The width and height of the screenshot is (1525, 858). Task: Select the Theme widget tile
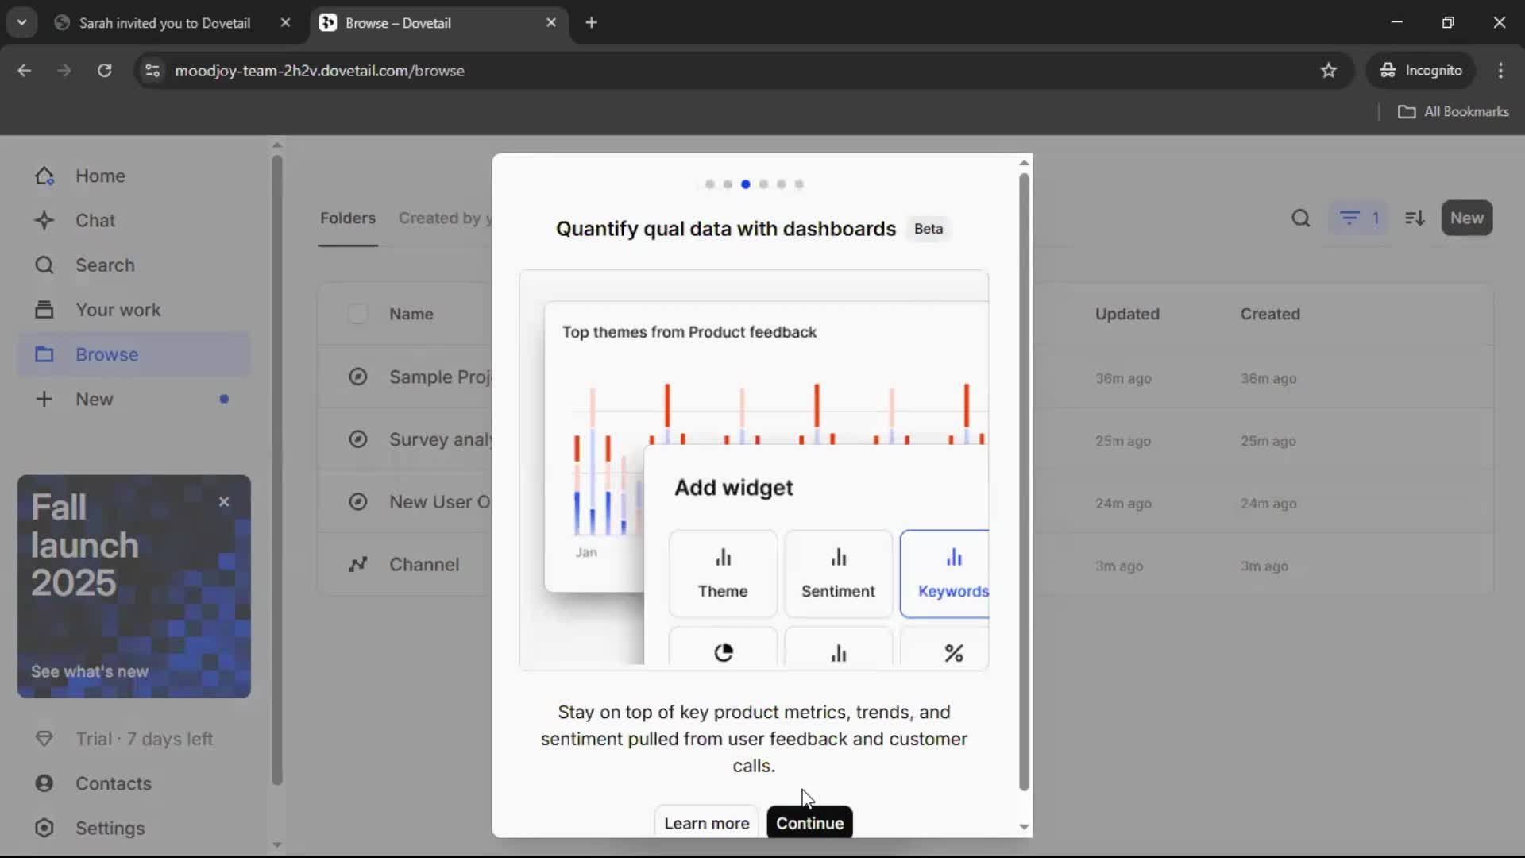click(x=722, y=573)
